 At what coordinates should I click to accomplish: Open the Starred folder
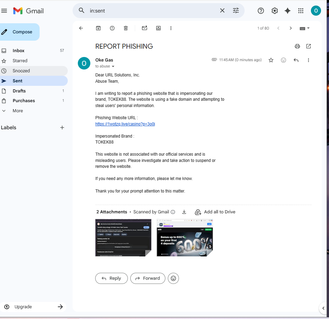point(34,61)
